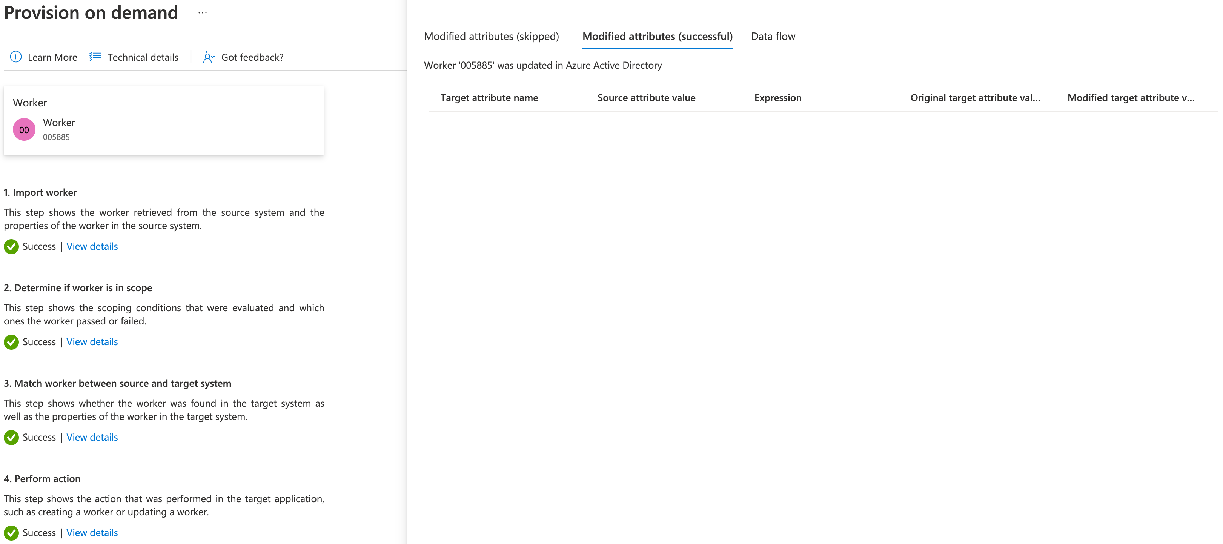Screen dimensions: 1223x544
Task: View details for Perform action step
Action: click(x=91, y=532)
